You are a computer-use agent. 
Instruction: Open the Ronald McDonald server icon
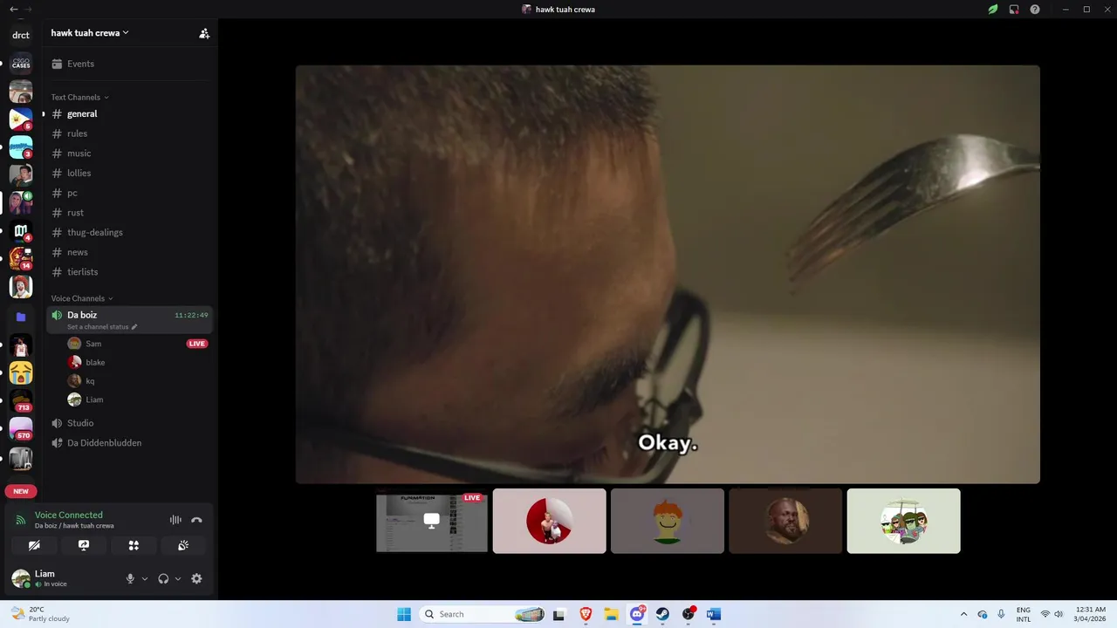pos(21,286)
